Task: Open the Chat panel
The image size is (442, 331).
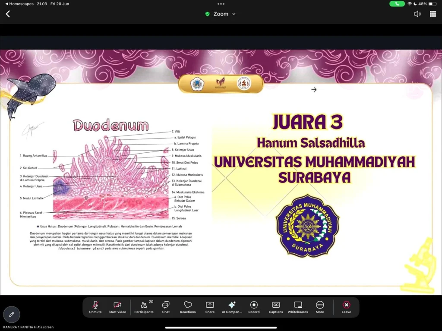Action: coord(166,306)
